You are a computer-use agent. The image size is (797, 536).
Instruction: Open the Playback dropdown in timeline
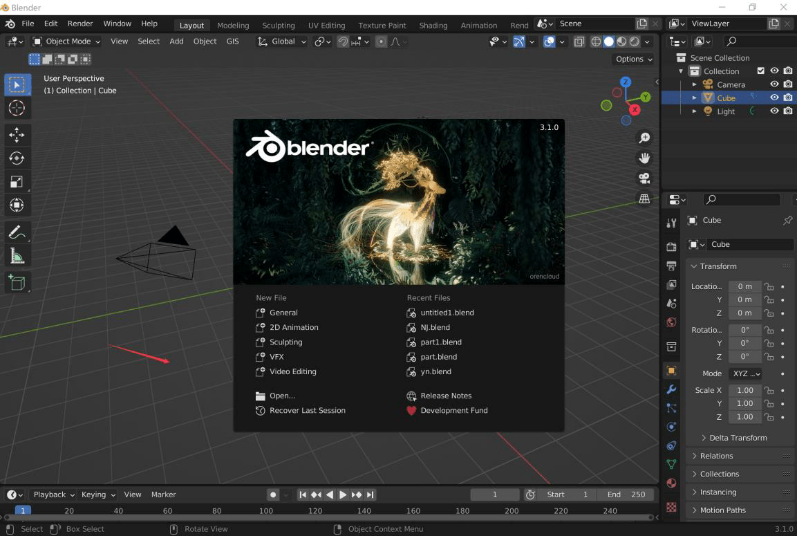point(53,495)
